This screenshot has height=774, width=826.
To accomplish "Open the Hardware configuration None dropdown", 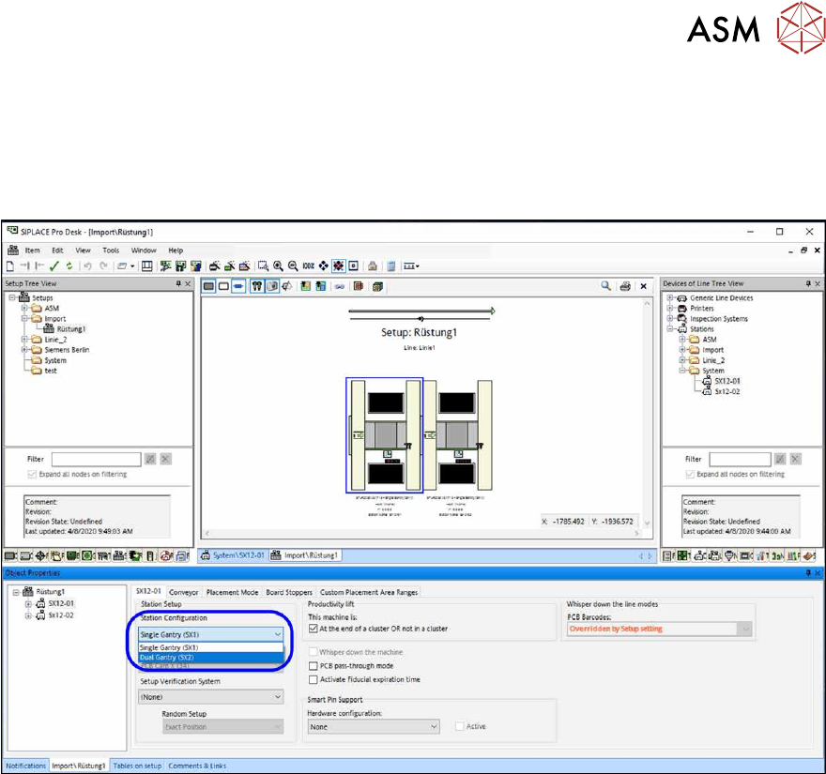I will click(x=374, y=726).
